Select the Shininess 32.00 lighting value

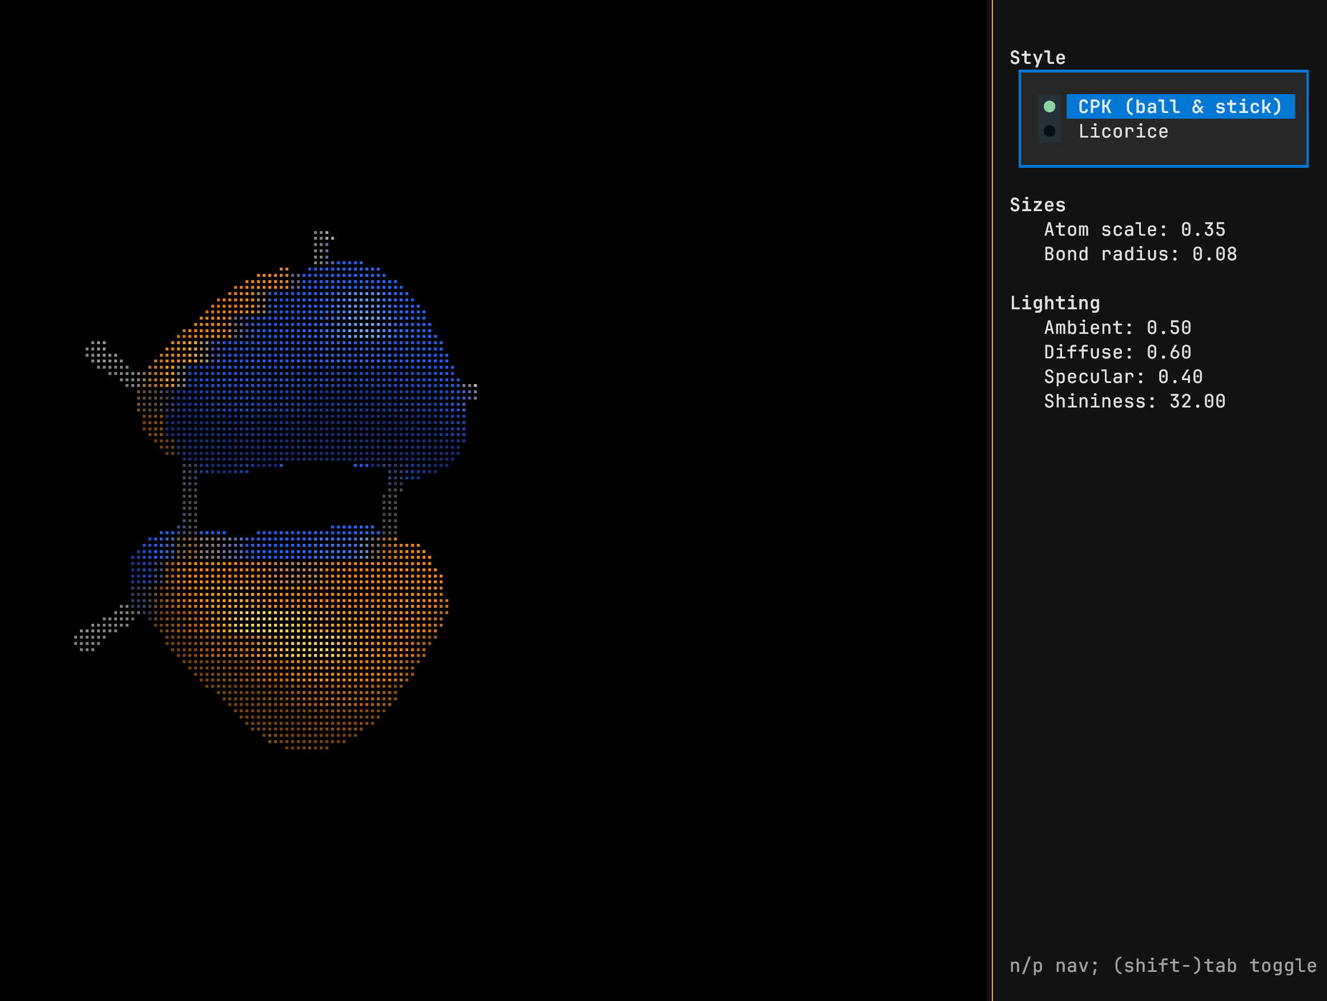pyautogui.click(x=1134, y=402)
